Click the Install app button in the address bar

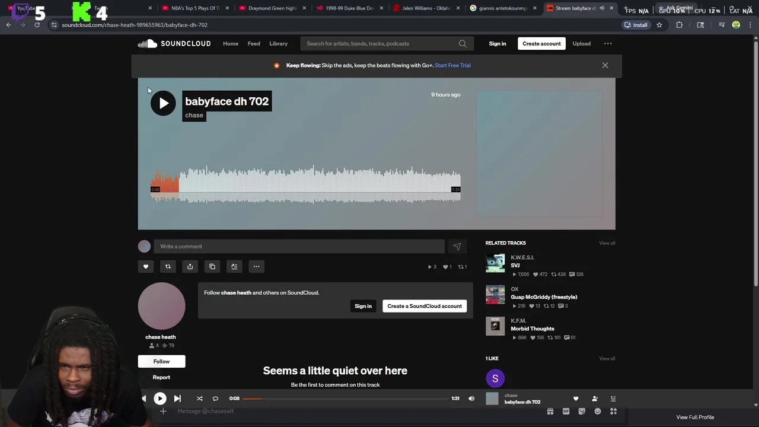(x=636, y=25)
